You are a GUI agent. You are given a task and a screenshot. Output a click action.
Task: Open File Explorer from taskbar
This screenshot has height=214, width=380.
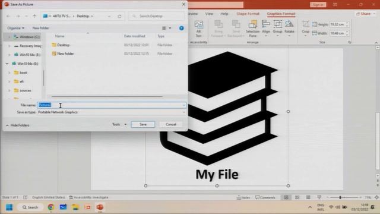[75, 207]
